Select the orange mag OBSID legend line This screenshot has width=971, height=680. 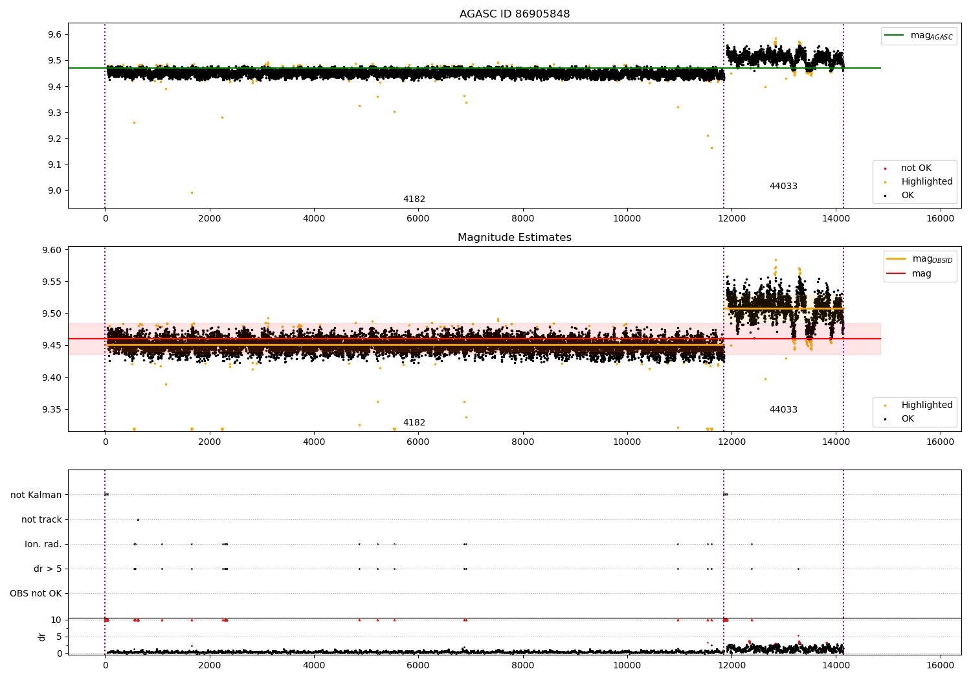tap(896, 259)
